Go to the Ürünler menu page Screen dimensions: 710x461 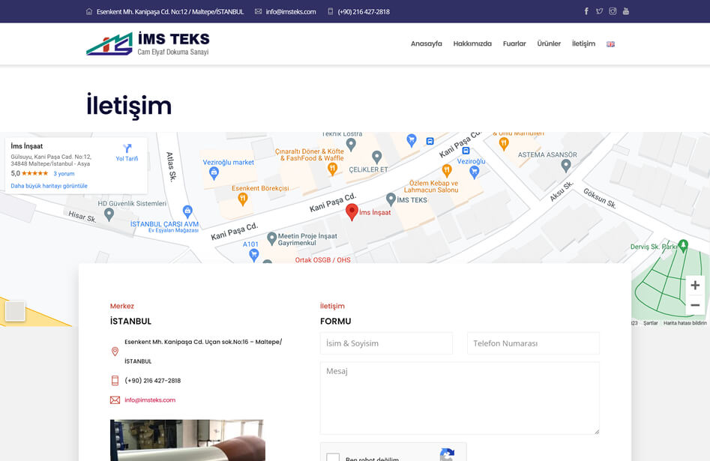tap(549, 44)
